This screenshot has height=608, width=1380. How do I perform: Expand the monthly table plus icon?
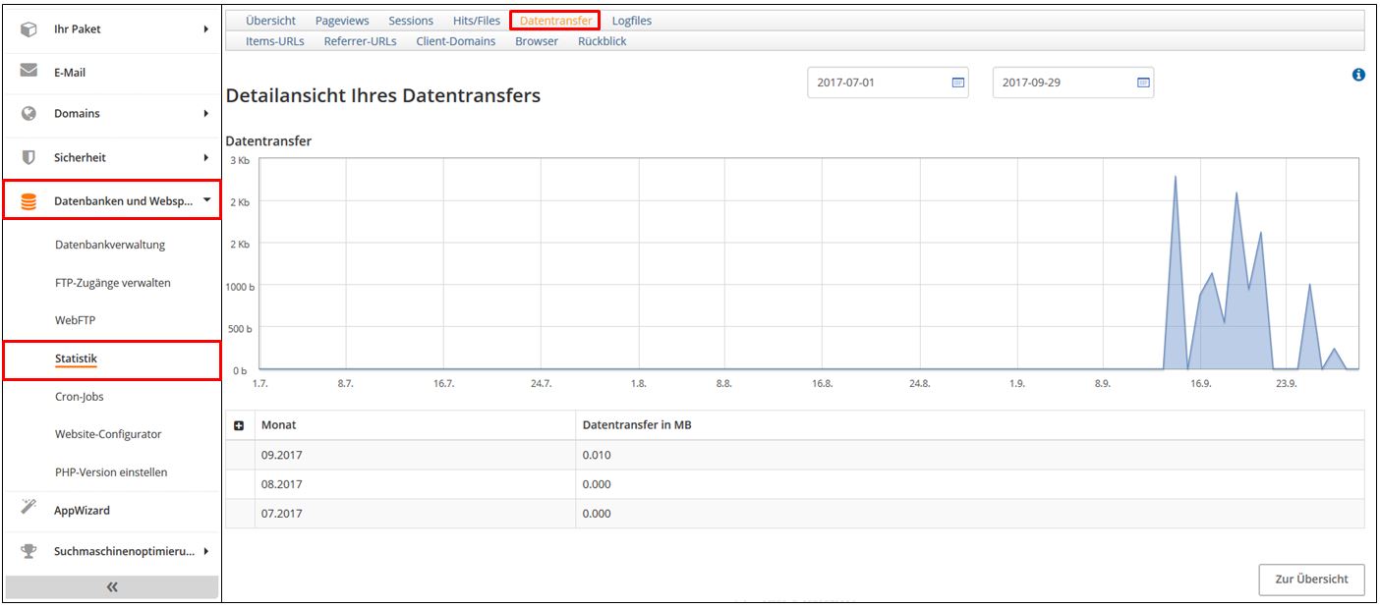239,425
